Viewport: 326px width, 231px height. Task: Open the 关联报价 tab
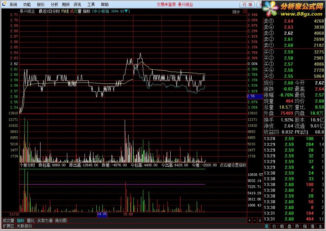pyautogui.click(x=24, y=226)
